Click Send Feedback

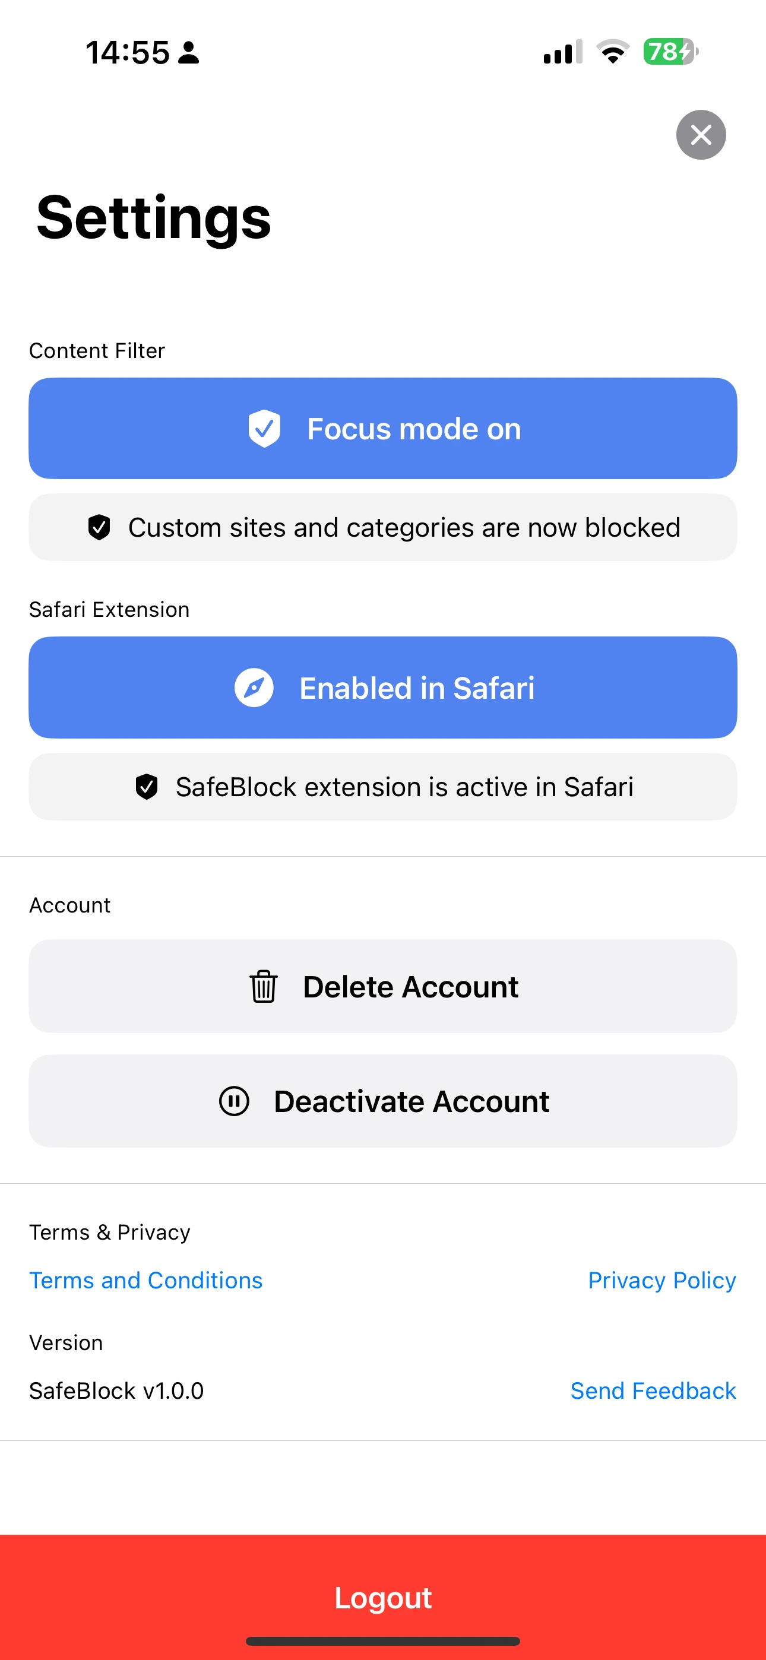653,1390
